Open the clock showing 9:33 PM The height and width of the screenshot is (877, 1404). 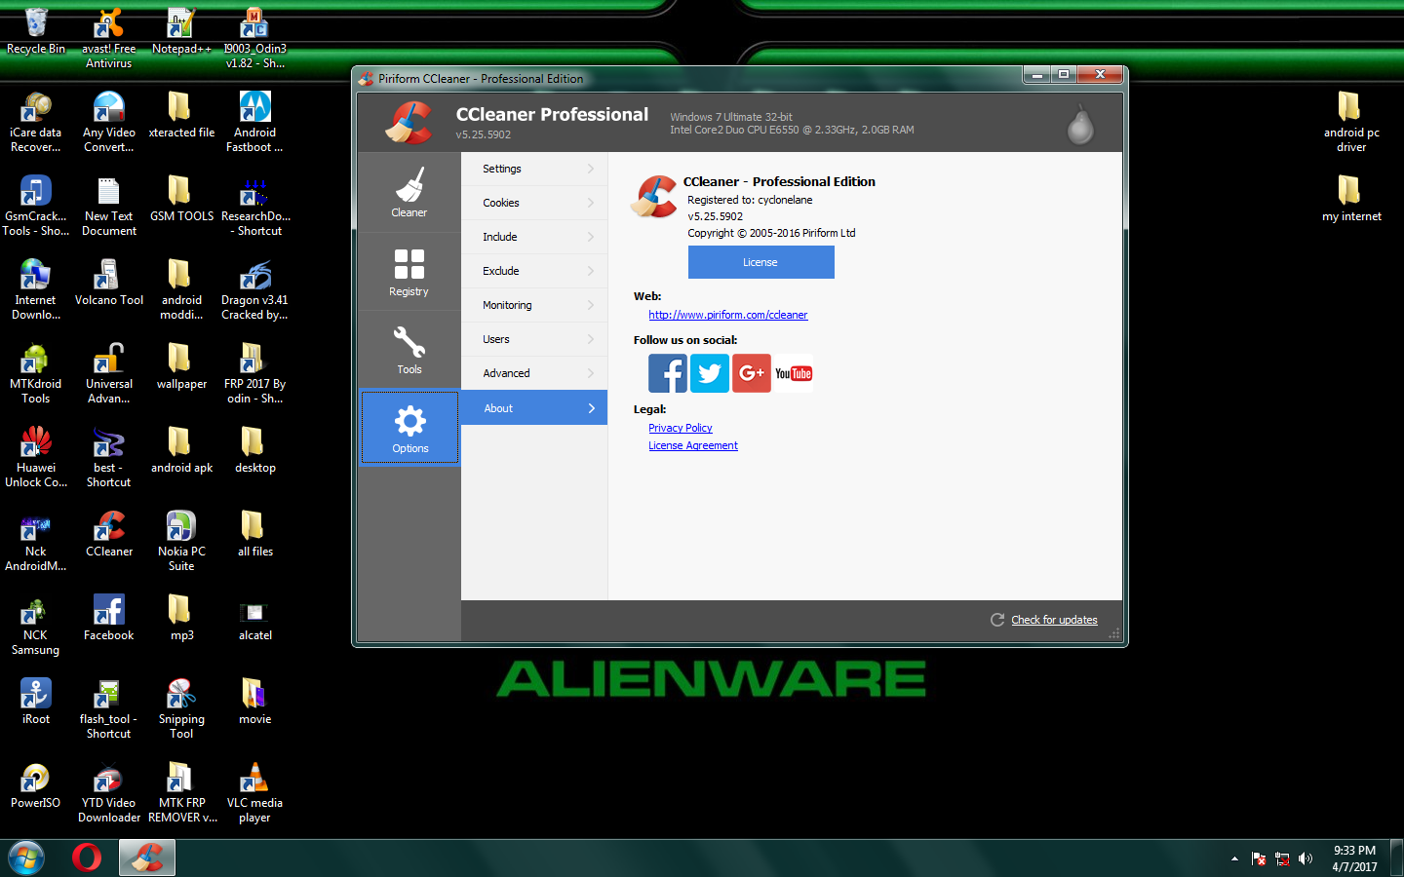1354,858
